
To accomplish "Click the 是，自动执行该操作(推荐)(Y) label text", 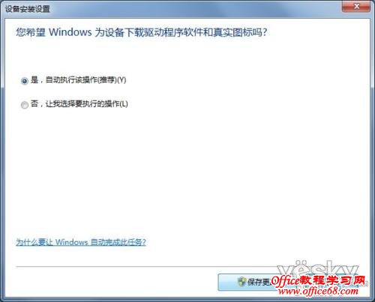I will coord(78,80).
